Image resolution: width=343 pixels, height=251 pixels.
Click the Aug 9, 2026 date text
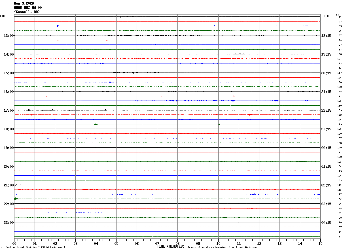tap(24, 3)
